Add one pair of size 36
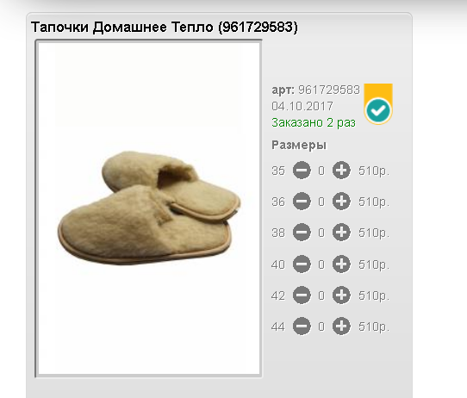 tap(341, 202)
